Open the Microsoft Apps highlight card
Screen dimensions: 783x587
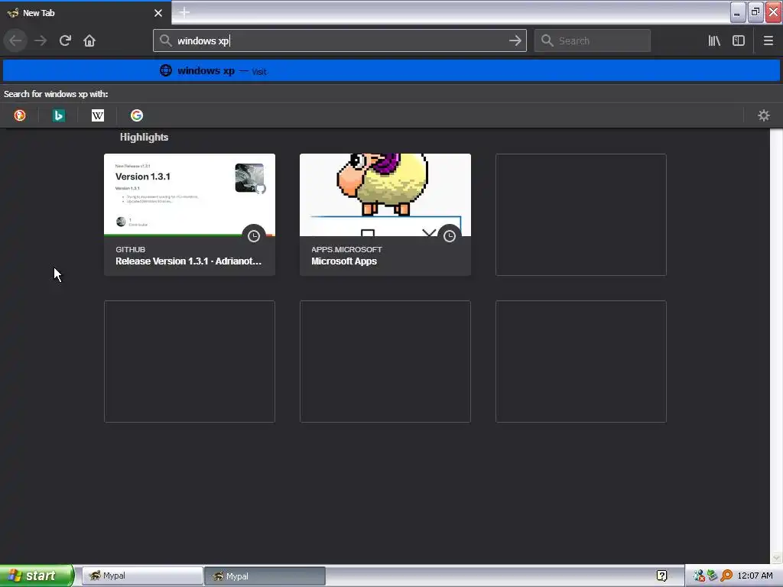385,215
